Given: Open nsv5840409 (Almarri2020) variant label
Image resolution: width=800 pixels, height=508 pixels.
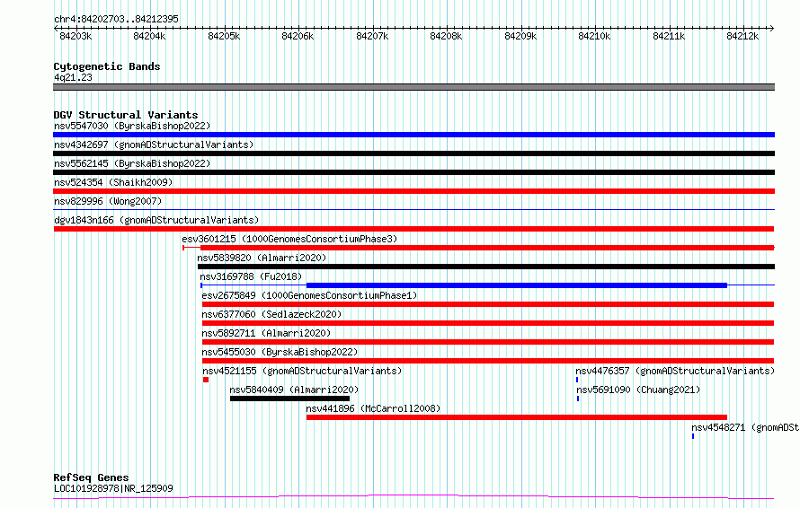Looking at the screenshot, I should pos(294,390).
